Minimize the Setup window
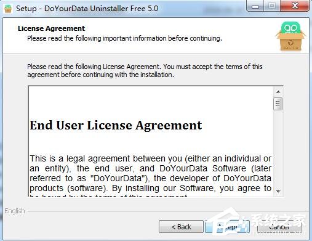The width and height of the screenshot is (312, 241). click(255, 6)
